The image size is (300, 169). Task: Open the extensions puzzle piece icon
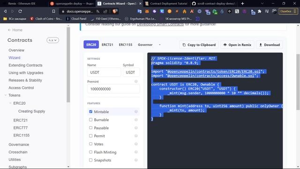point(259,11)
